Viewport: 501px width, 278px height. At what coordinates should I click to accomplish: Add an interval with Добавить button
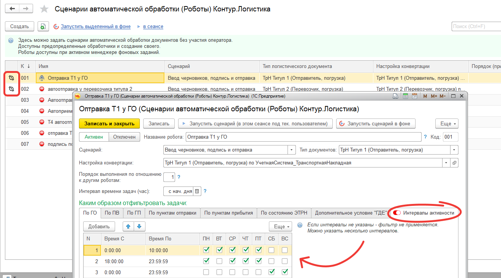99,226
